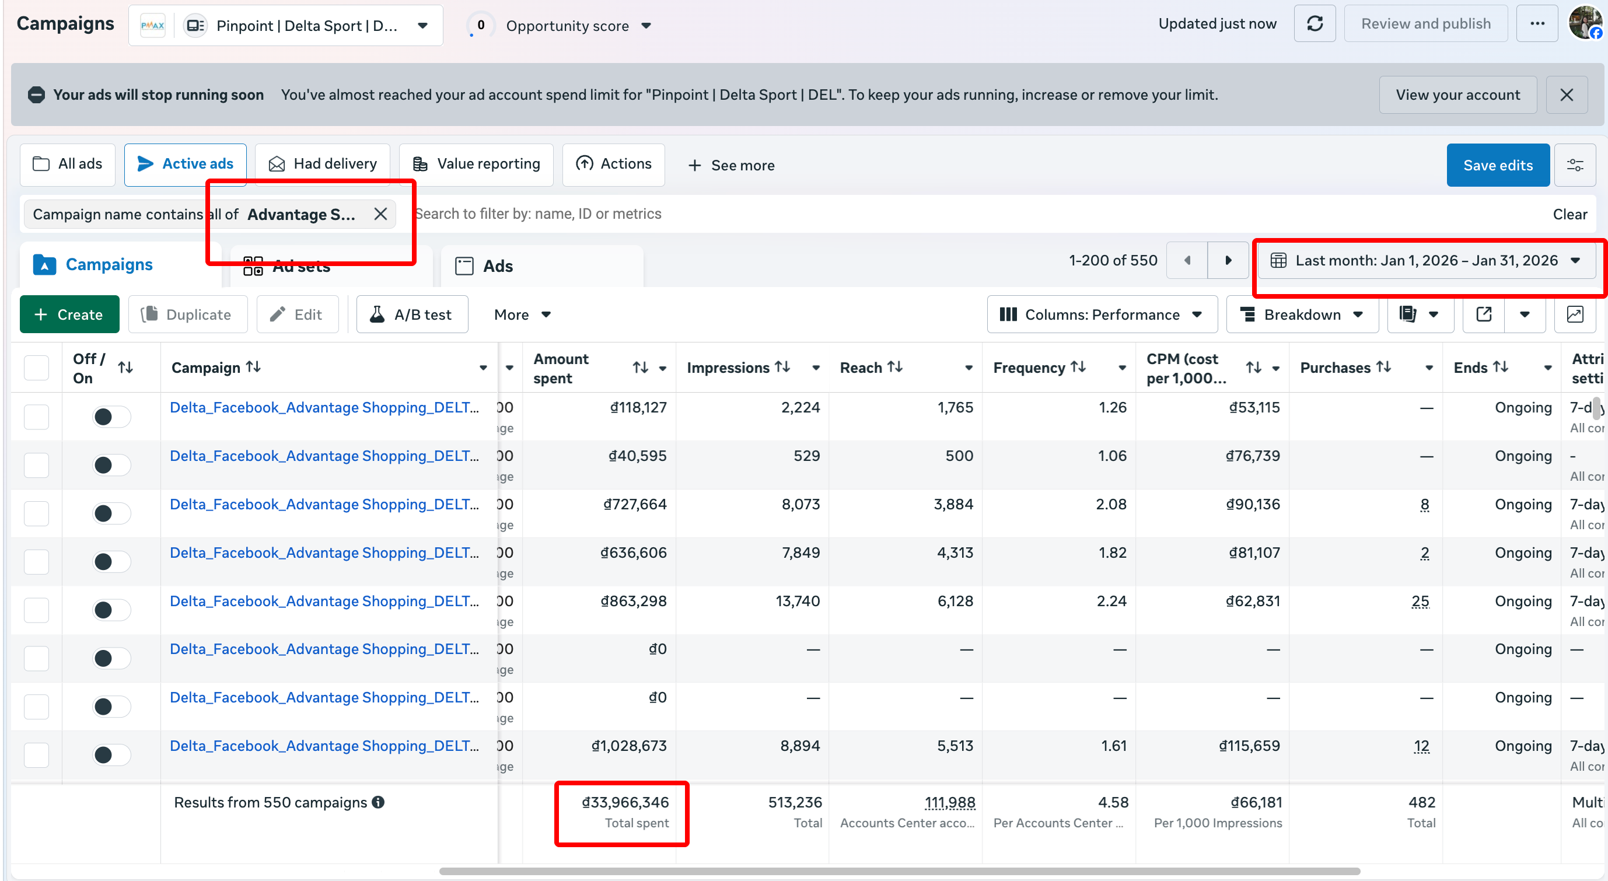Refresh the campaign data

point(1315,24)
